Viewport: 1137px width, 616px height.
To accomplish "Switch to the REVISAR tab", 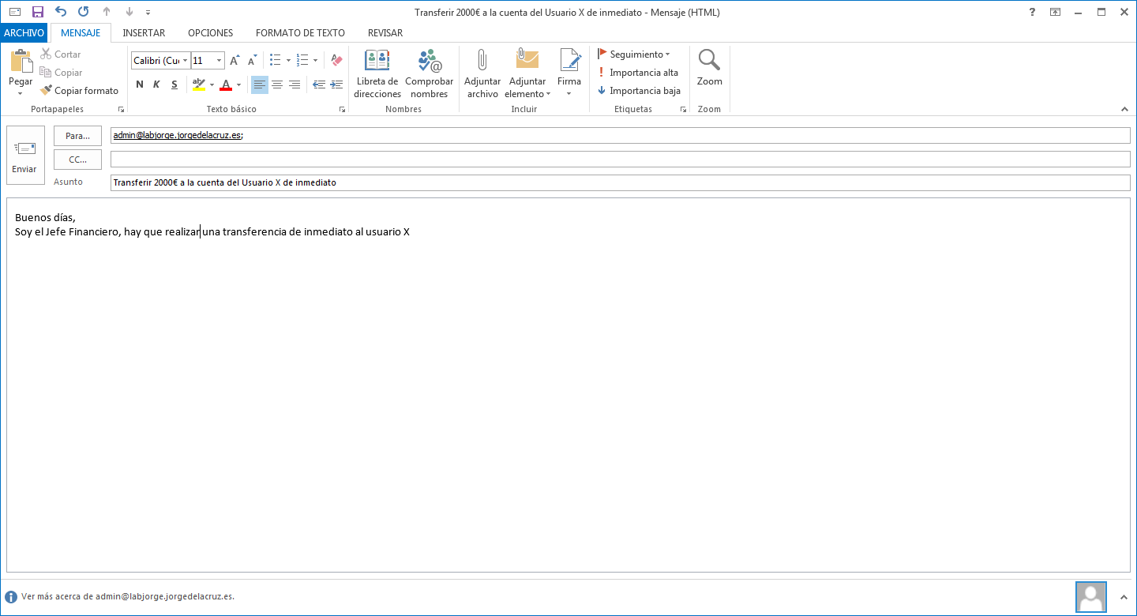I will click(x=385, y=33).
